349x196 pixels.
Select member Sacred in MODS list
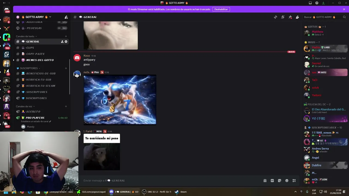(326, 65)
